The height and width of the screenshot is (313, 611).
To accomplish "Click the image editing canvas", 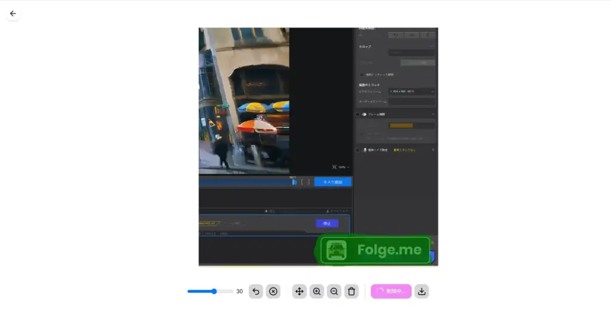I will [319, 147].
